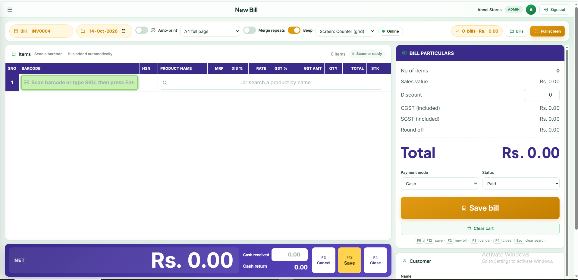This screenshot has width=578, height=280.
Task: Click the barcode scan input field
Action: pos(80,83)
